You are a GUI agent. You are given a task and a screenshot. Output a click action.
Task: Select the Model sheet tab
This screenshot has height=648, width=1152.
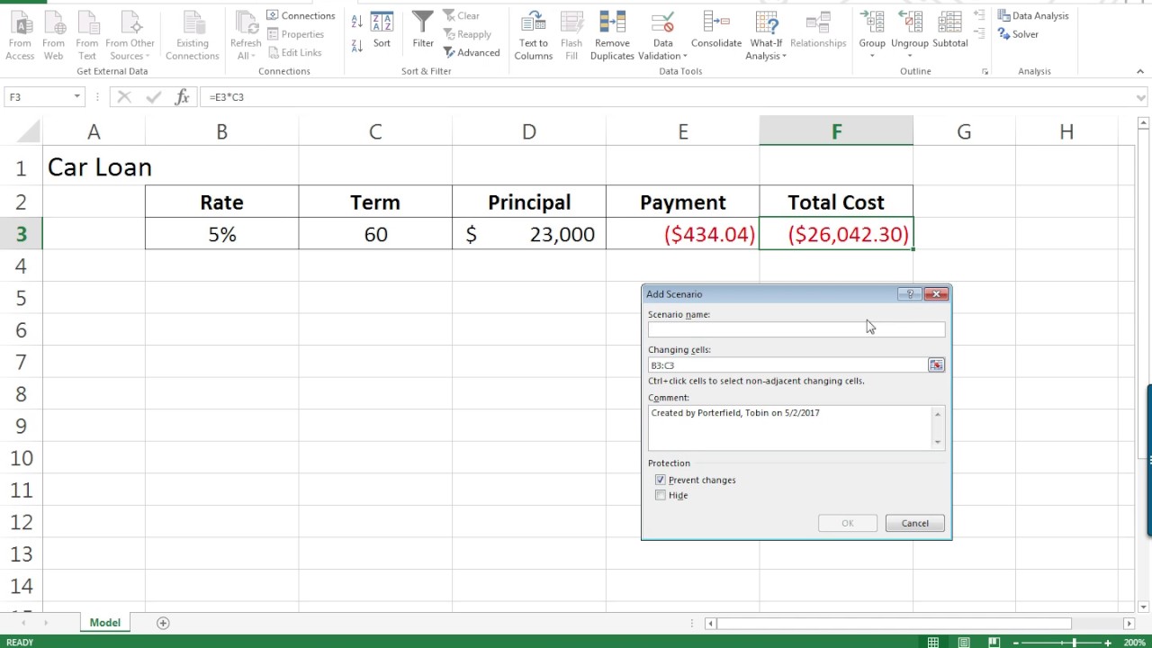pyautogui.click(x=104, y=623)
